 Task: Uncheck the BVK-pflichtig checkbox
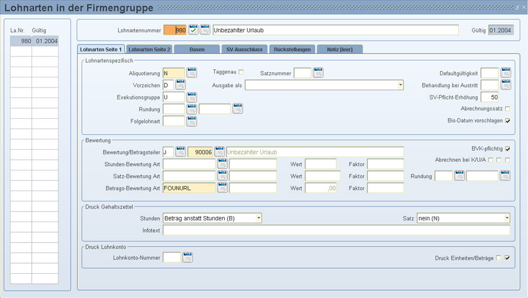pos(507,149)
